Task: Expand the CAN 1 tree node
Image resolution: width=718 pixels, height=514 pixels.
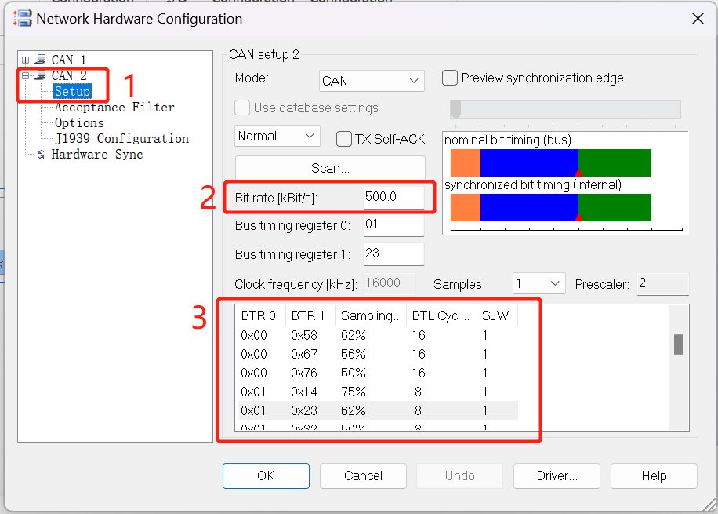Action: [x=26, y=60]
